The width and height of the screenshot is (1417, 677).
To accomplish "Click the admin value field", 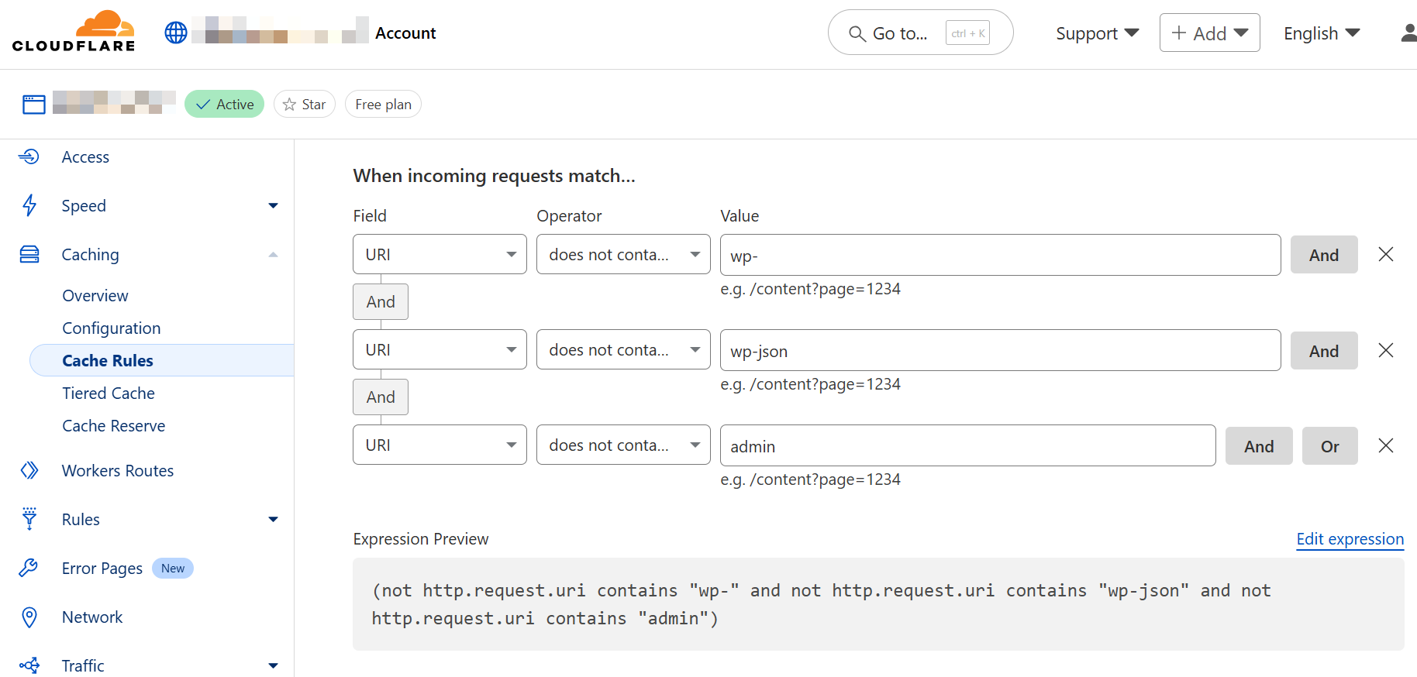I will tap(967, 445).
